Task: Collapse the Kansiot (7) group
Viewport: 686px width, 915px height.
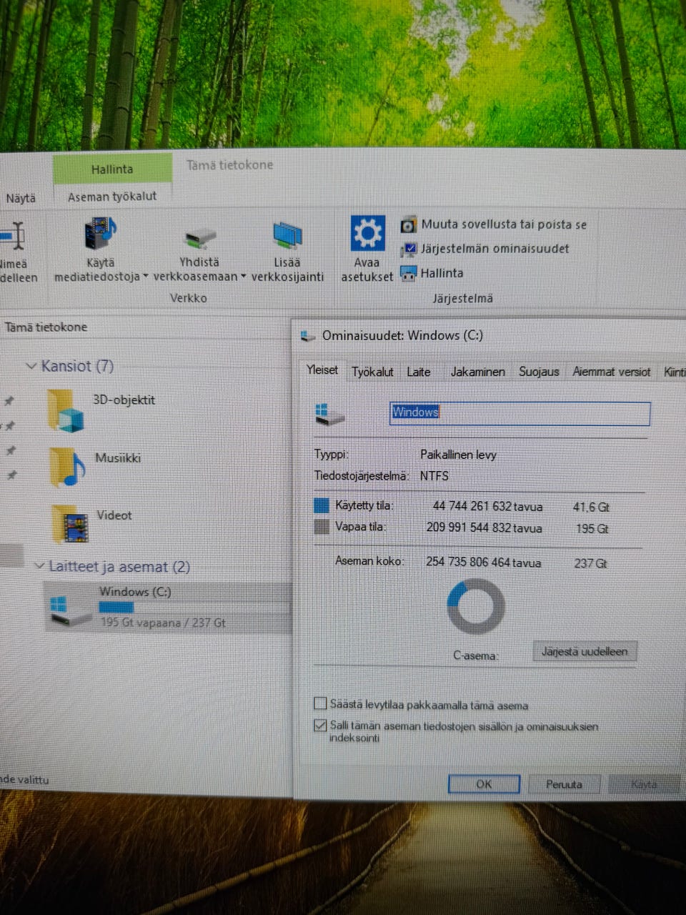Action: click(x=31, y=366)
